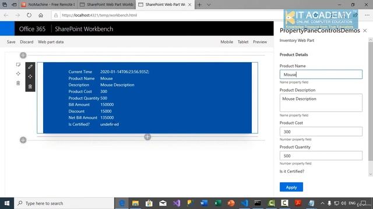This screenshot has height=209, width=373.
Task: Switch to the NoMachine browser tab
Action: click(x=48, y=5)
